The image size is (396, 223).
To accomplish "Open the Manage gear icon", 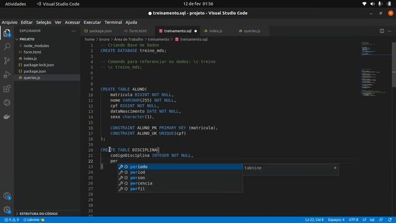I will coord(7,209).
